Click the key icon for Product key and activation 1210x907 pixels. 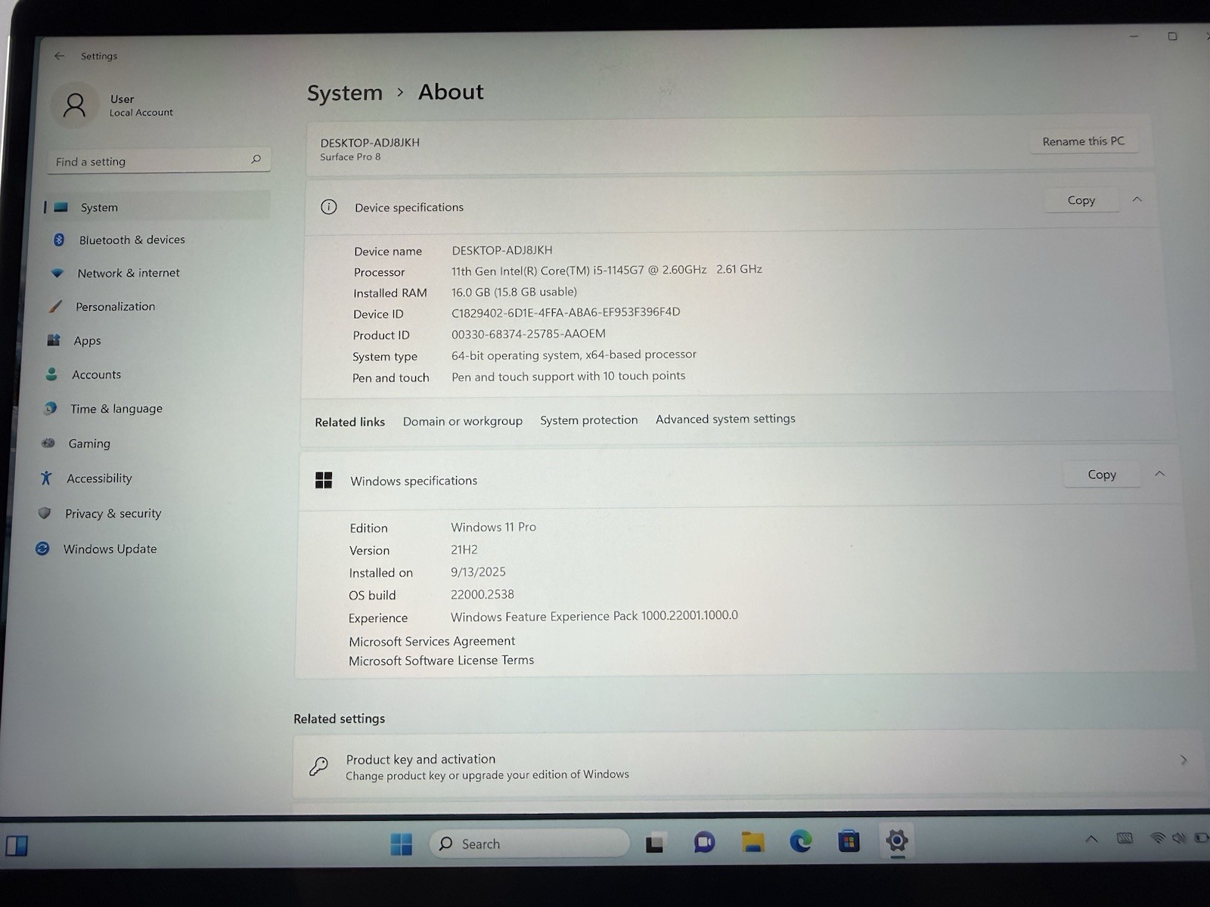click(x=318, y=766)
